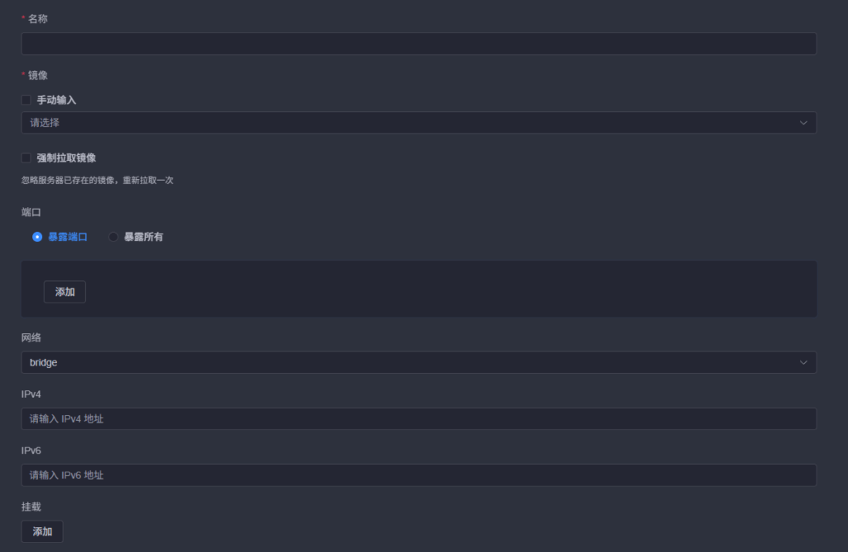848x552 pixels.
Task: Click the 网络 field label
Action: (31, 338)
